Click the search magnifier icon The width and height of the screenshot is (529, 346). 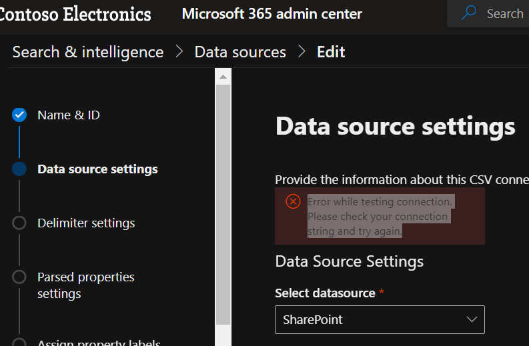[470, 13]
